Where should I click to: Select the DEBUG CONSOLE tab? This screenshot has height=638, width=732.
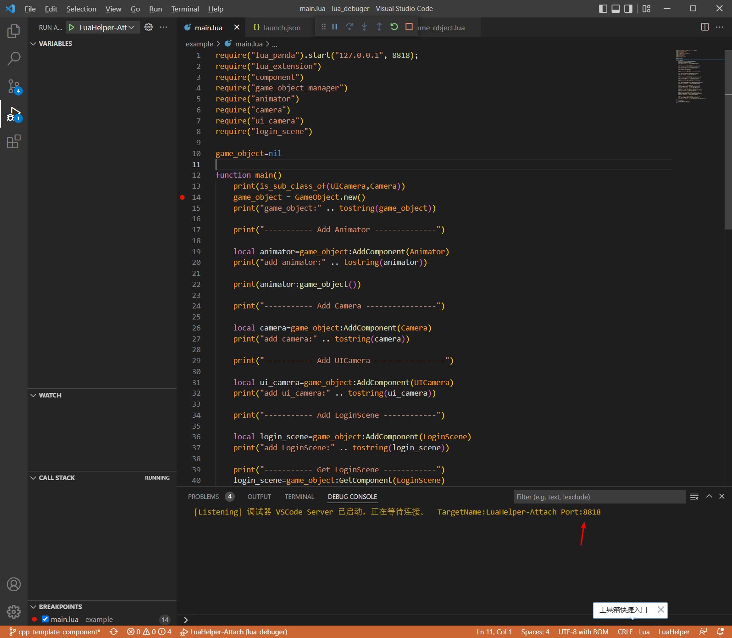coord(352,497)
